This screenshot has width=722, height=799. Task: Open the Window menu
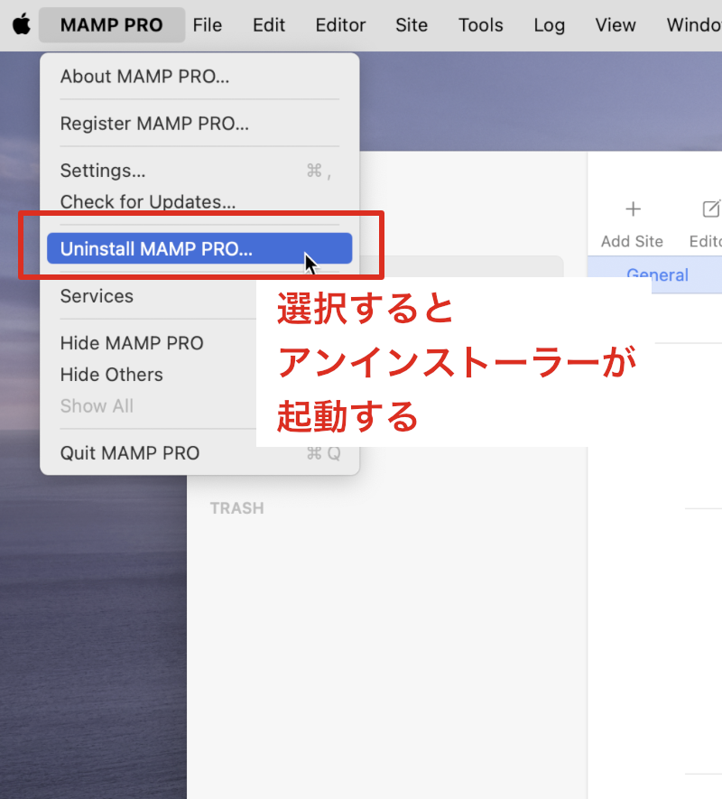point(694,25)
